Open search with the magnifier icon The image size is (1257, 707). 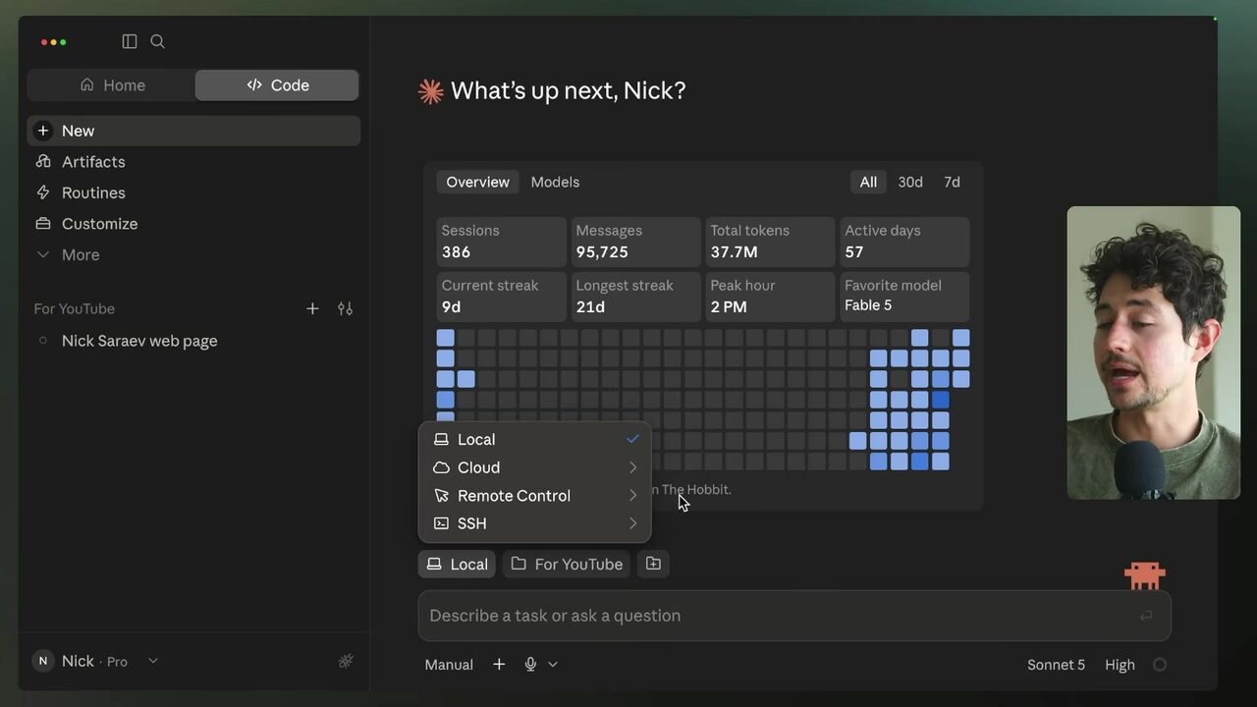tap(157, 41)
